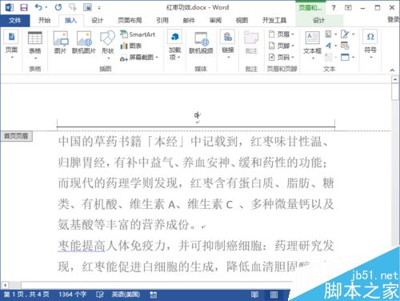Open the undo history dropdown arrow
Screen dimensions: 400x301
point(46,7)
